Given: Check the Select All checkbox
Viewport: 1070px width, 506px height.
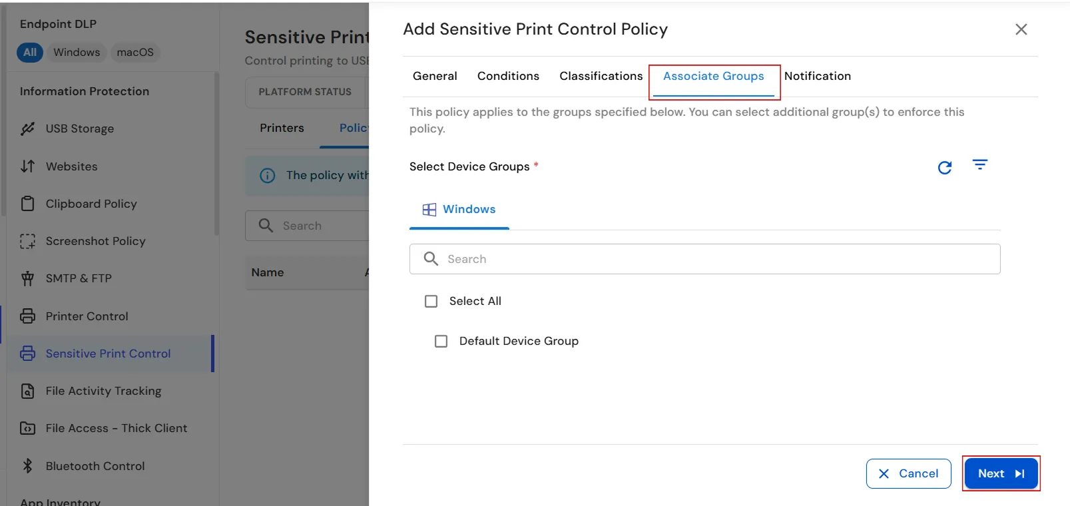Looking at the screenshot, I should [431, 302].
